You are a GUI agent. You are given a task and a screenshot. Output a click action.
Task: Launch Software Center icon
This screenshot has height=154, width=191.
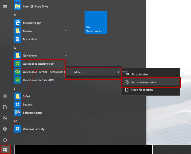[x=17, y=113]
